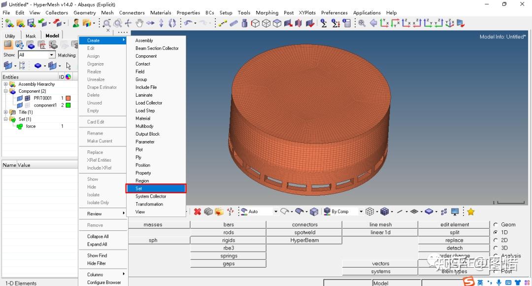Open the Show filter dropdown
Image resolution: width=532 pixels, height=286 pixels.
[52, 55]
